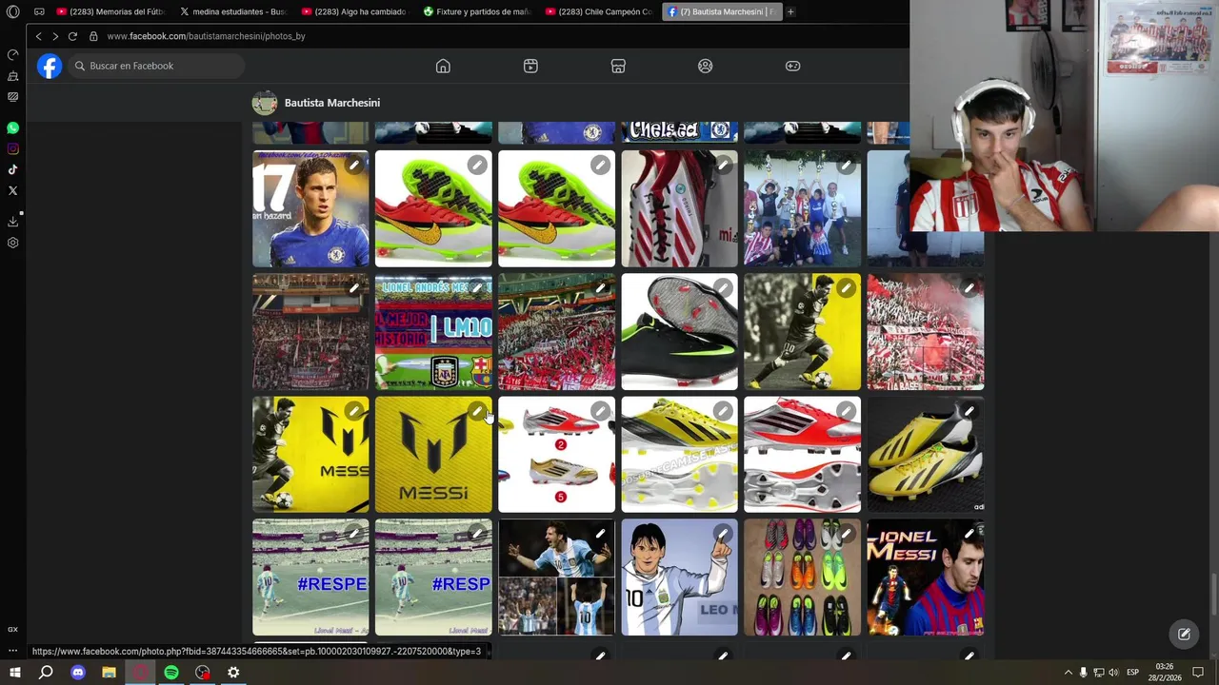Switch to Fixture y partidos tab
The height and width of the screenshot is (685, 1219).
tap(478, 12)
